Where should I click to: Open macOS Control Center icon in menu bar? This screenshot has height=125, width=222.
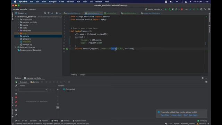pos(186,2)
